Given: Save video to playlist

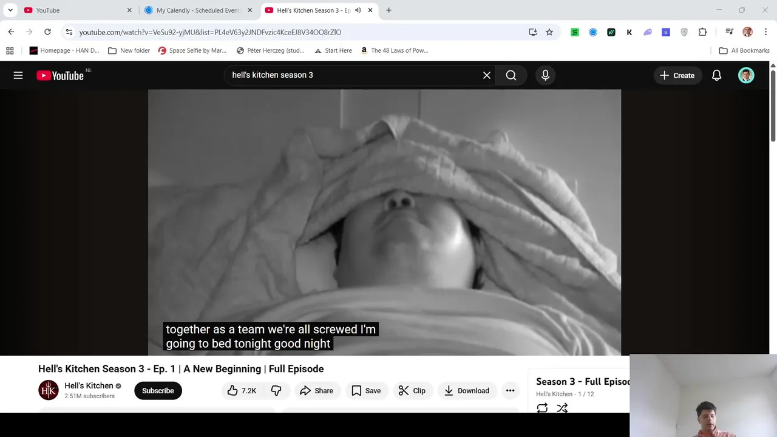Looking at the screenshot, I should (367, 391).
